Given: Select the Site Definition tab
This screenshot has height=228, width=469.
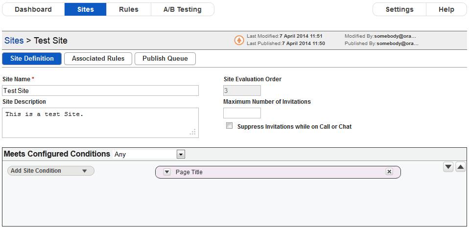Looking at the screenshot, I should 32,59.
